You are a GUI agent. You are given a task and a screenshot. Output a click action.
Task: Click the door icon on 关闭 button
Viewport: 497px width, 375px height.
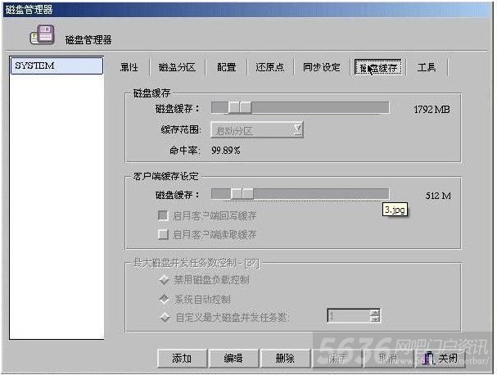click(428, 359)
